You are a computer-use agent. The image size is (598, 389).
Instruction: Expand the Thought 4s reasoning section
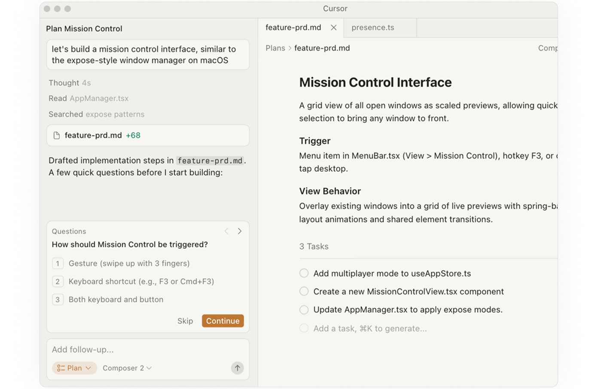(x=70, y=83)
